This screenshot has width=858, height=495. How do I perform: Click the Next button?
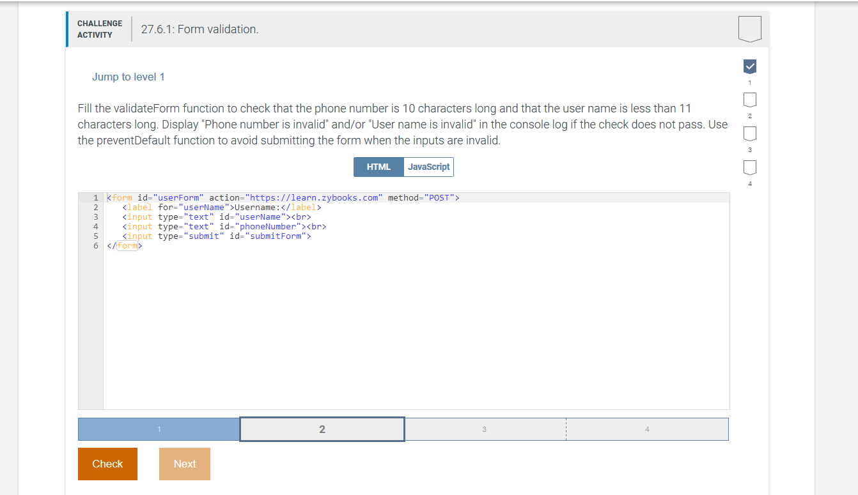point(185,464)
